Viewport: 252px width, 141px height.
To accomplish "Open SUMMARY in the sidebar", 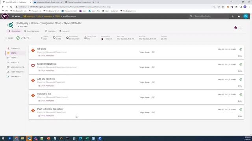I will click(x=15, y=49).
